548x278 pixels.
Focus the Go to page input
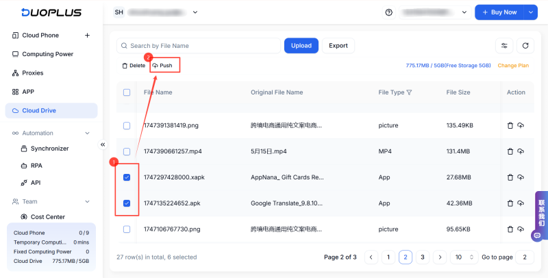[x=525, y=257]
